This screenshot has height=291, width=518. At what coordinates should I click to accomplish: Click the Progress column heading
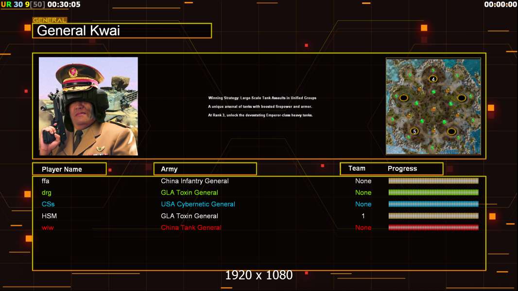click(402, 168)
